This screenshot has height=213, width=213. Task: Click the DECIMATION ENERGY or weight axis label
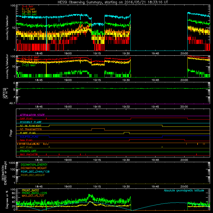pos(4,173)
